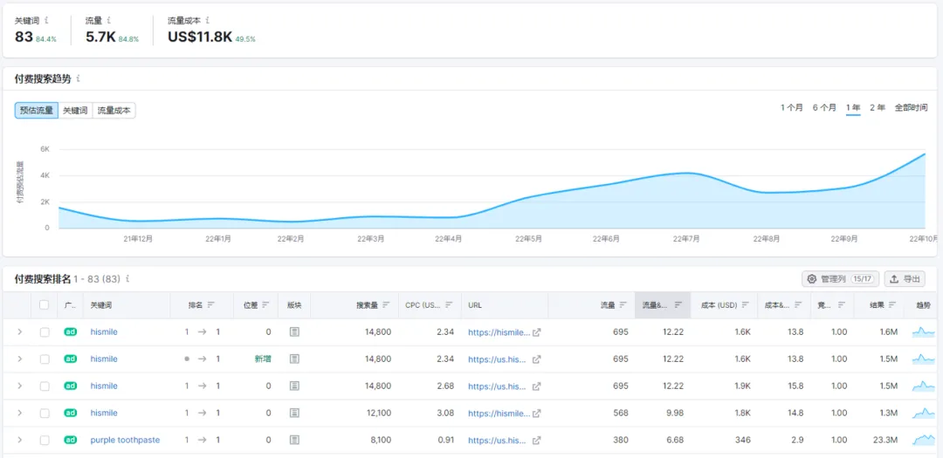Click sort icon on highlighted 流量& column
The width and height of the screenshot is (943, 458).
tap(678, 304)
